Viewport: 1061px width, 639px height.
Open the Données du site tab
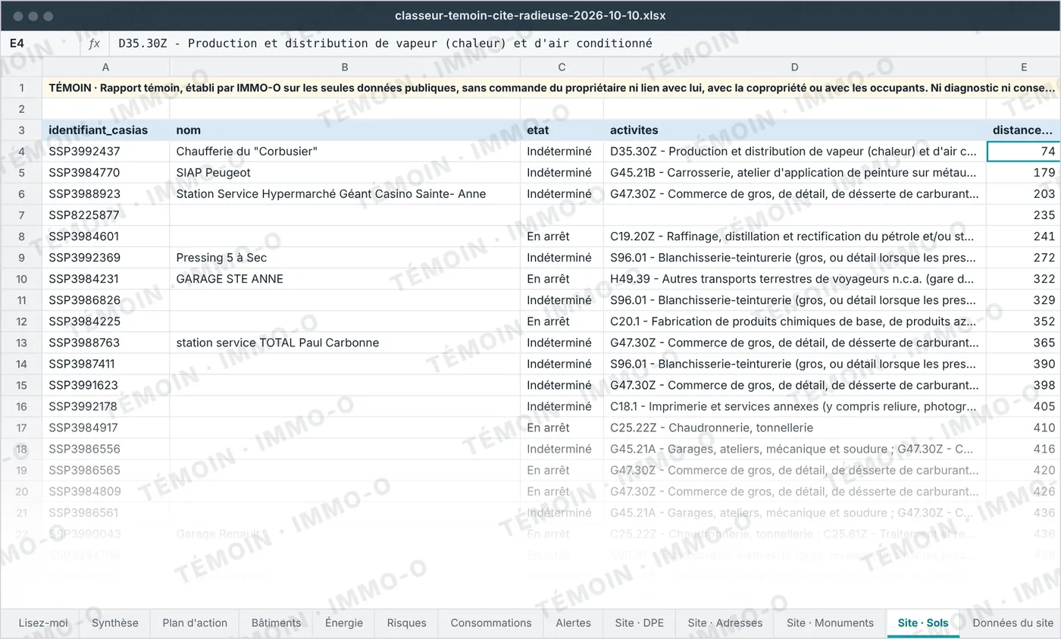(x=1012, y=623)
